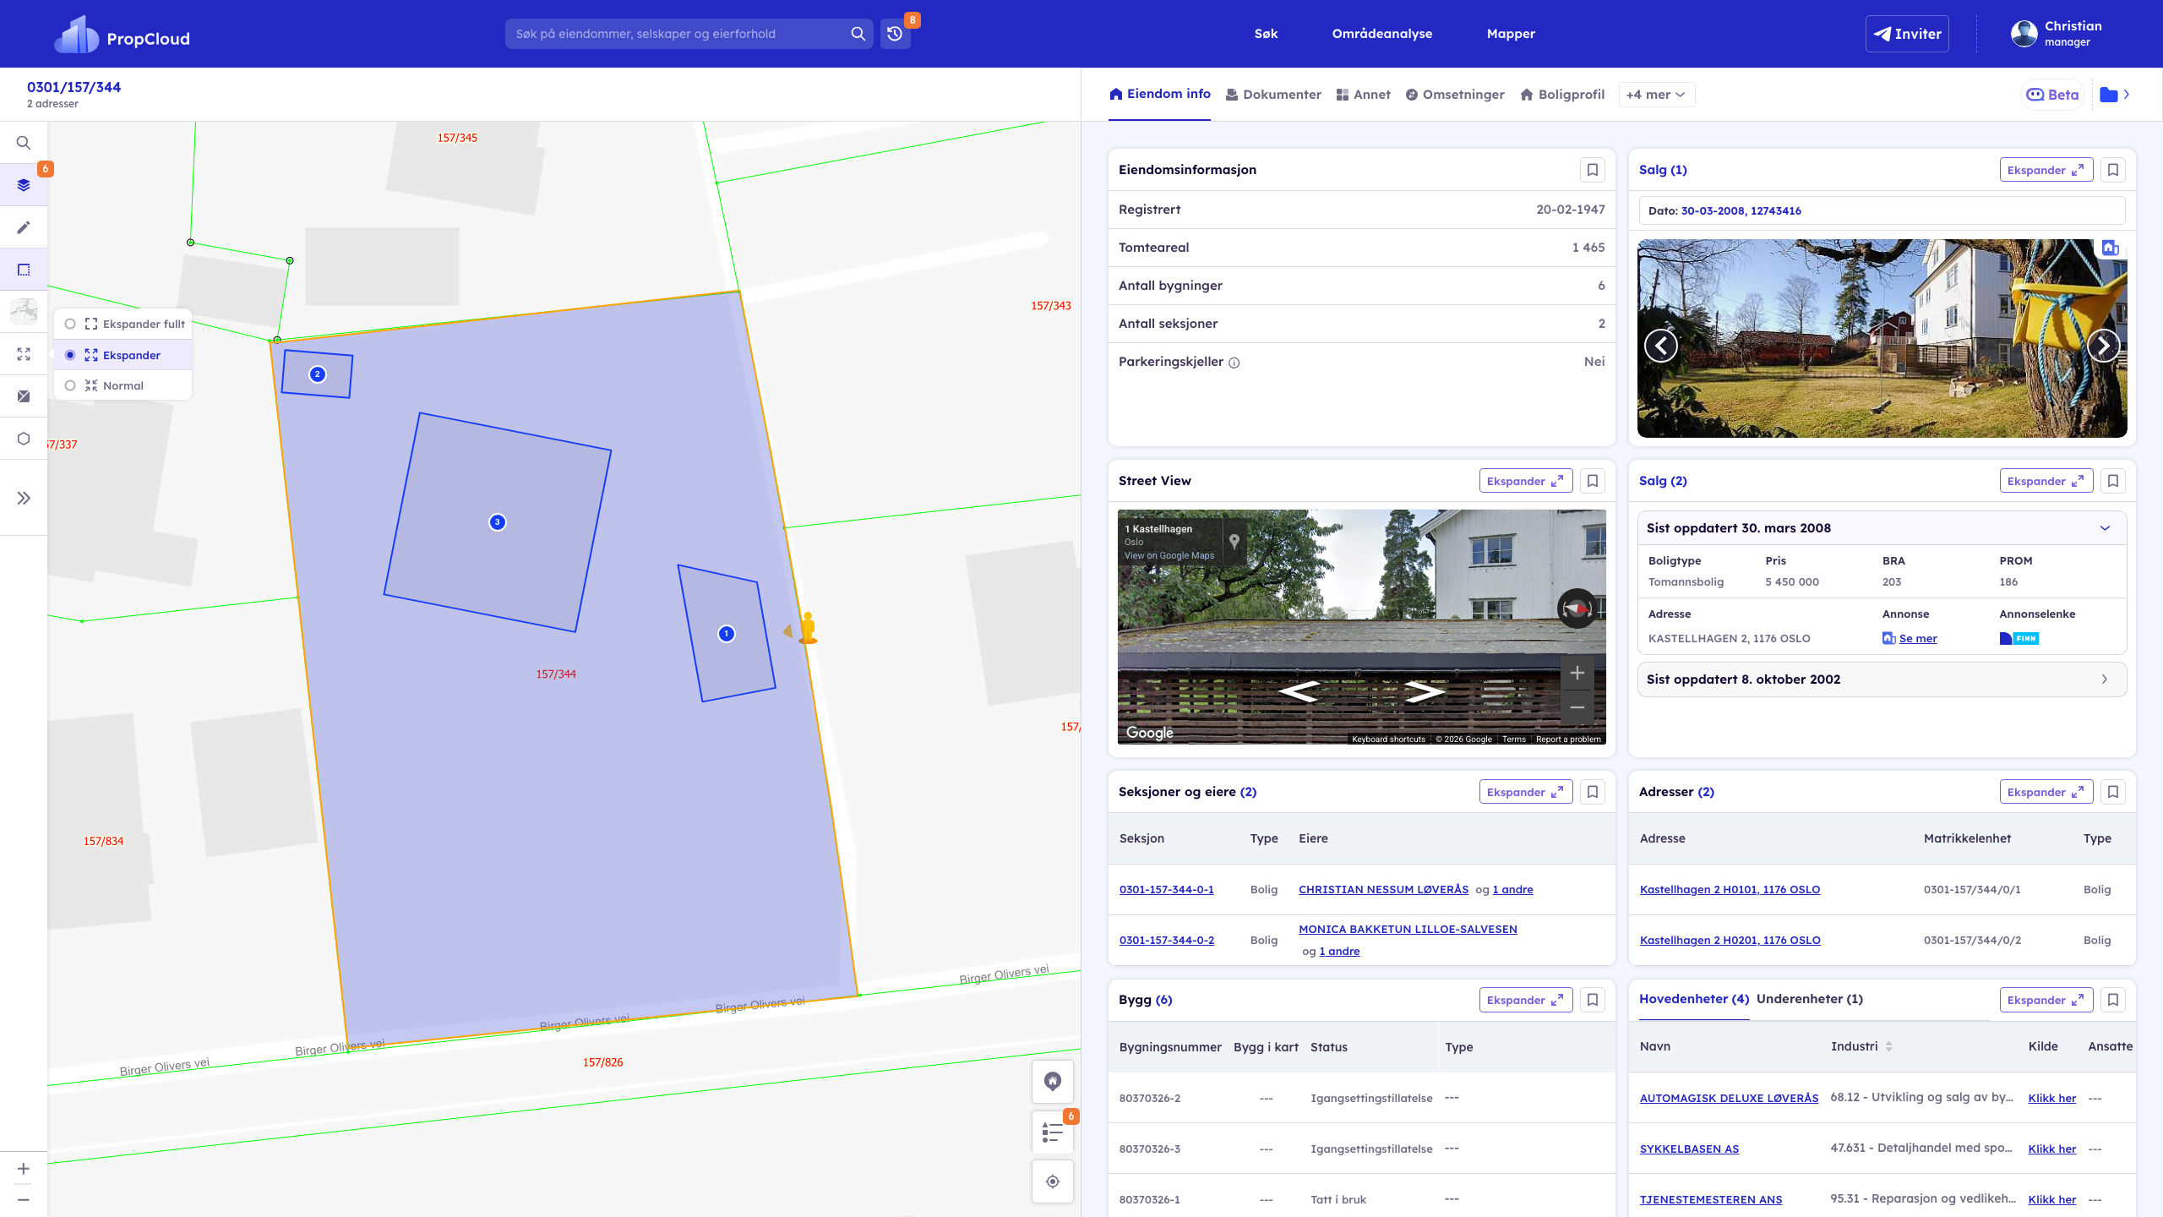Click the PropCloud logo
This screenshot has width=2163, height=1217.
[123, 35]
